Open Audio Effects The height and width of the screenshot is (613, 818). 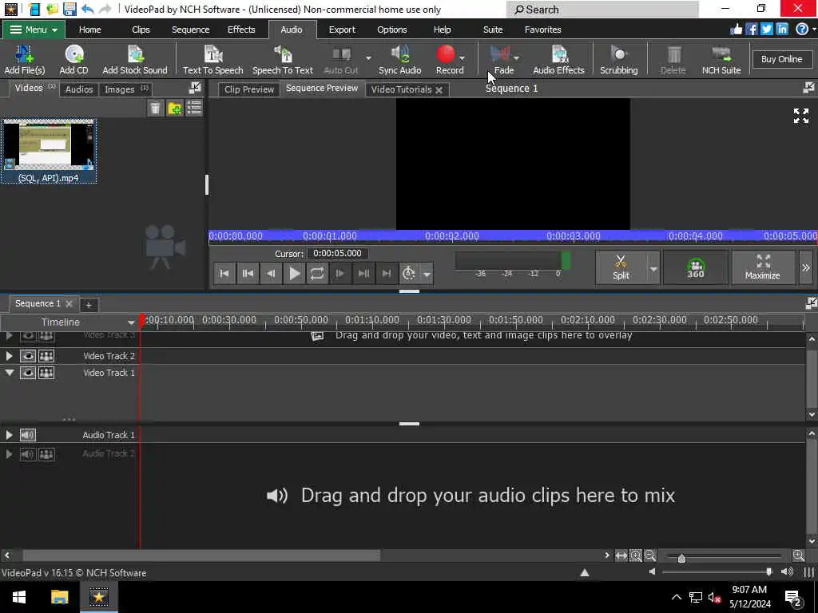click(x=558, y=59)
